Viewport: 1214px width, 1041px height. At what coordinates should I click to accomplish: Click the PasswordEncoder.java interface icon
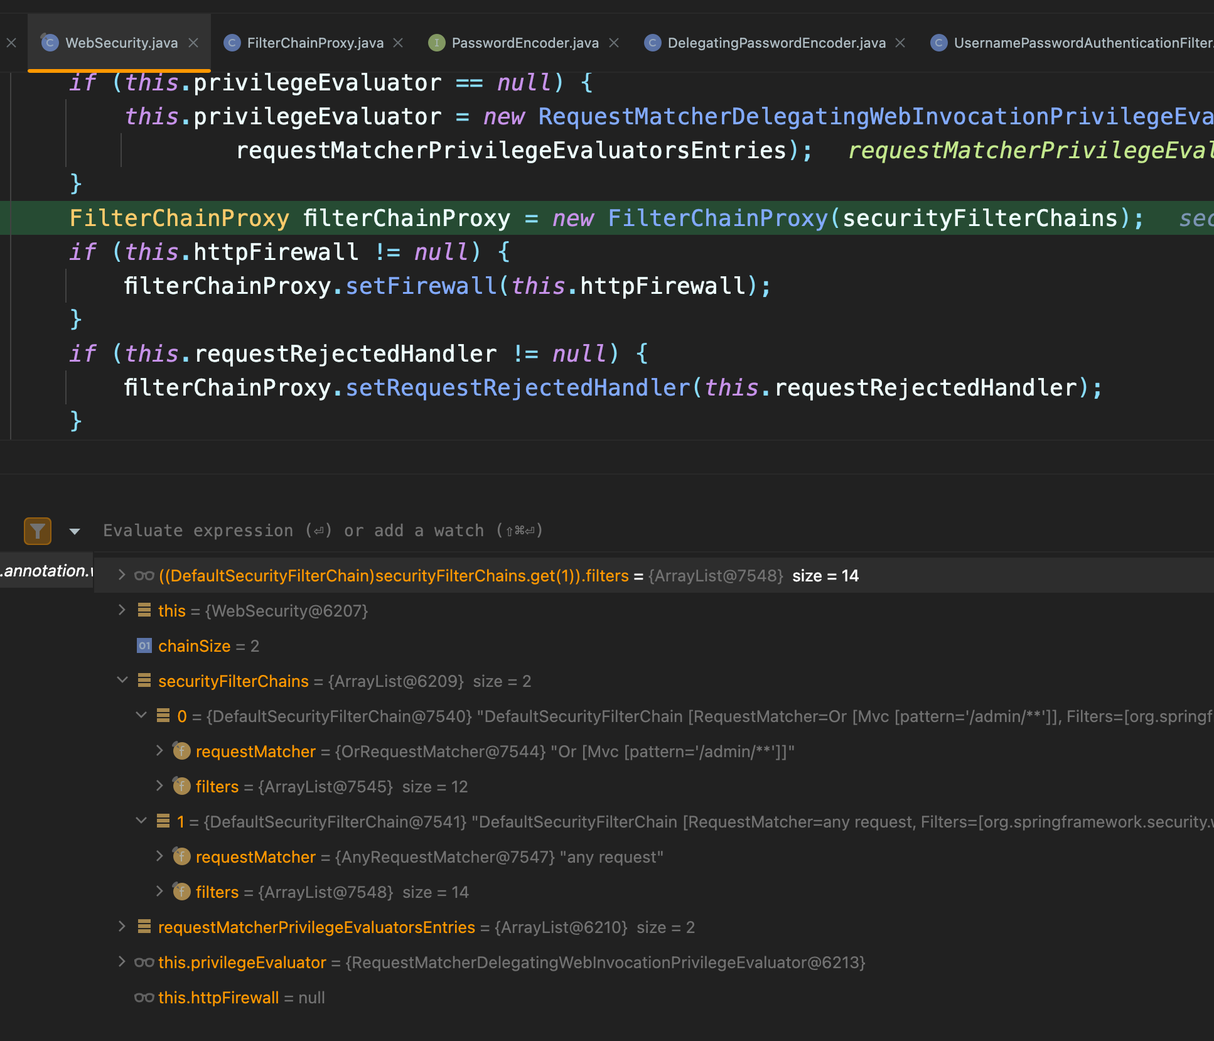(x=436, y=43)
